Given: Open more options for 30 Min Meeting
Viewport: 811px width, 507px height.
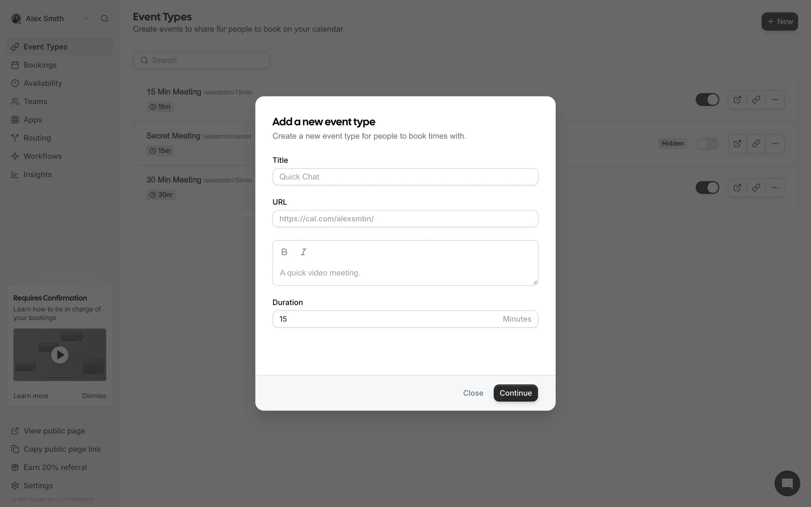Looking at the screenshot, I should (775, 188).
